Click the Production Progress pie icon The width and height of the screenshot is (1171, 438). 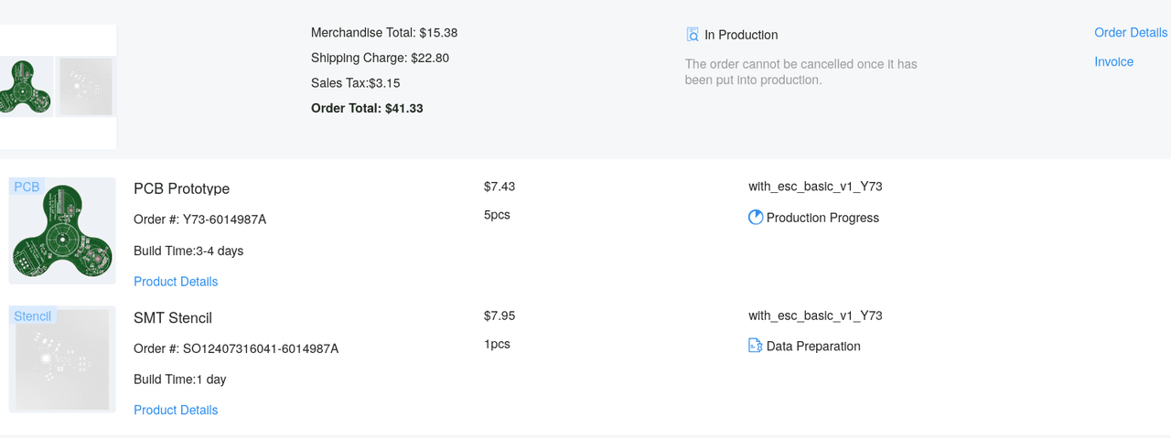tap(756, 218)
